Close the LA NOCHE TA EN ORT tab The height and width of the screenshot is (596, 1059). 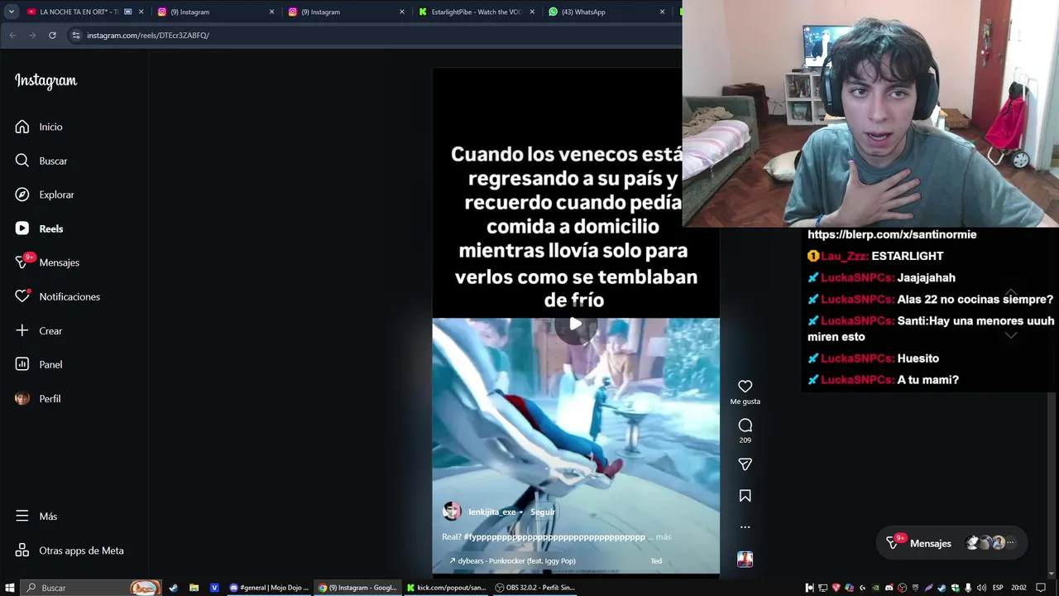[142, 12]
